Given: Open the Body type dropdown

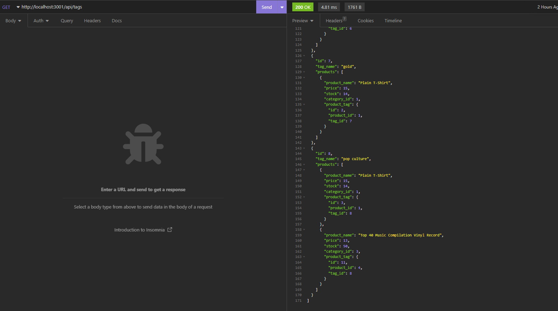Looking at the screenshot, I should click(13, 21).
